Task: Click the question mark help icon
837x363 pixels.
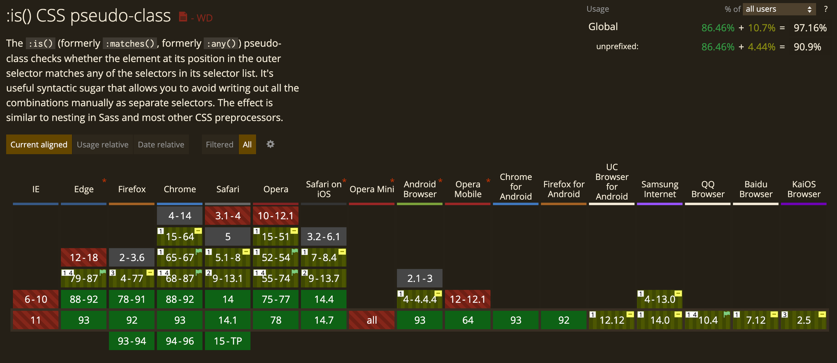Action: tap(826, 9)
